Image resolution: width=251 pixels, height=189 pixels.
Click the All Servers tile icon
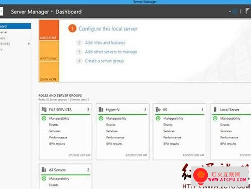coord(44,169)
